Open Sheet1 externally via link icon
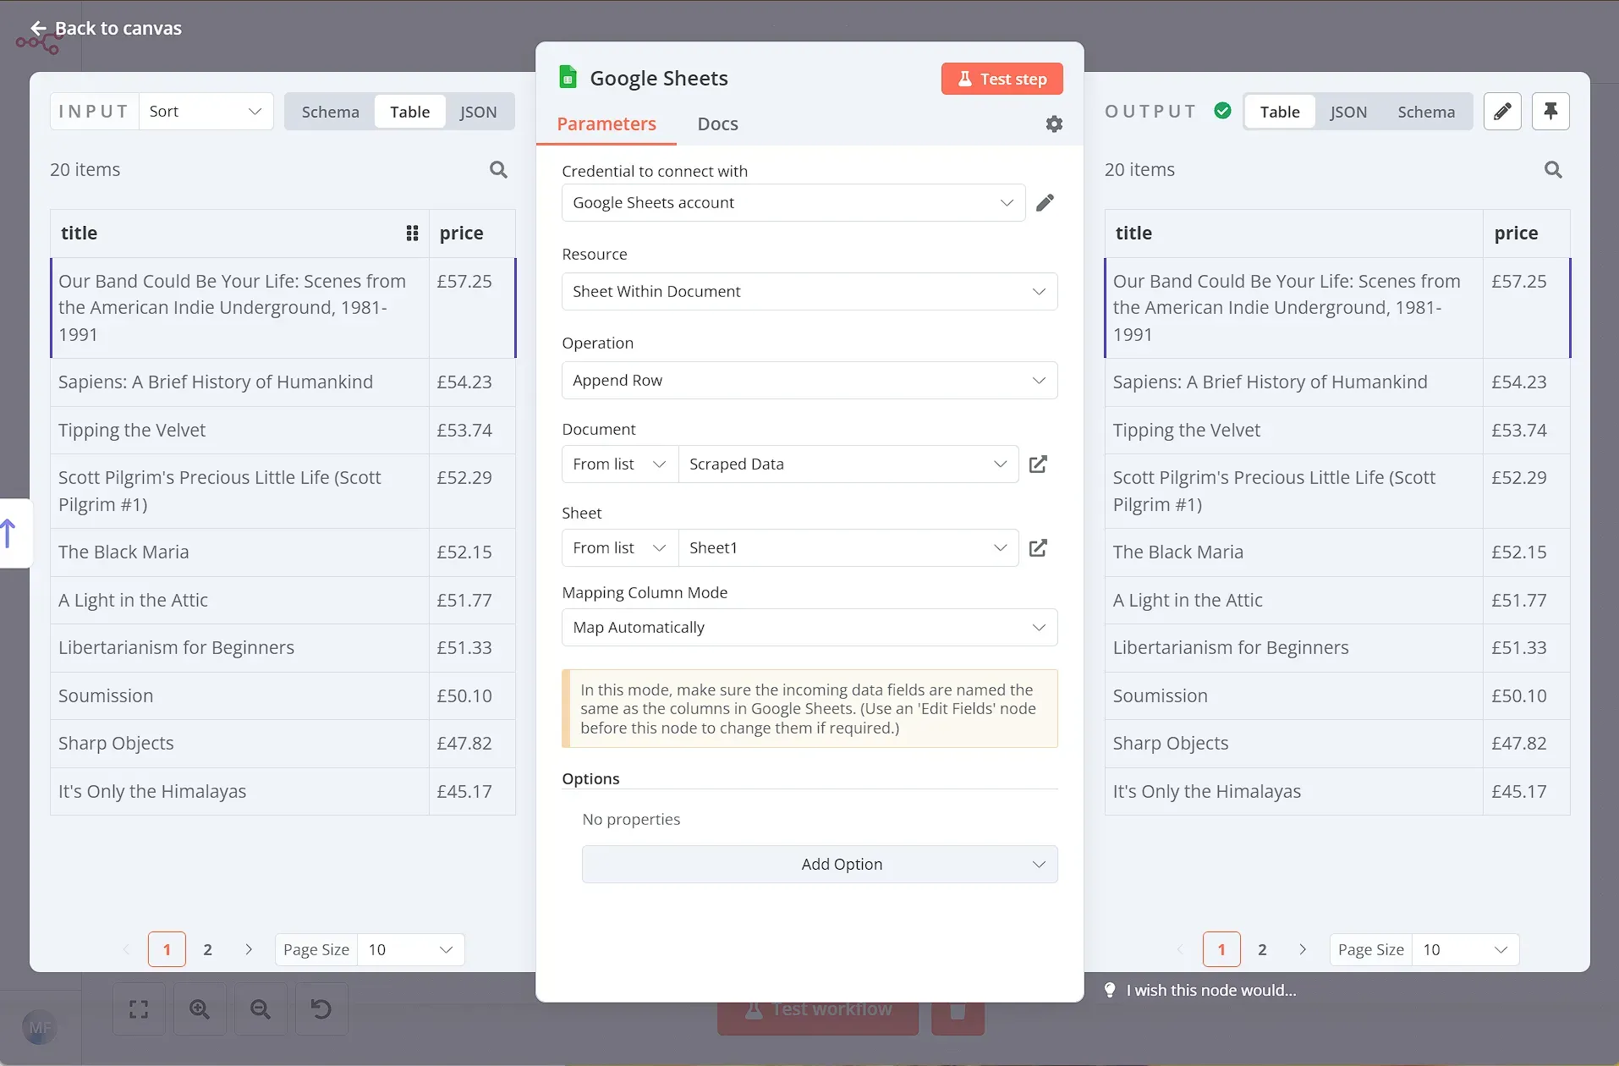1619x1066 pixels. (1039, 547)
